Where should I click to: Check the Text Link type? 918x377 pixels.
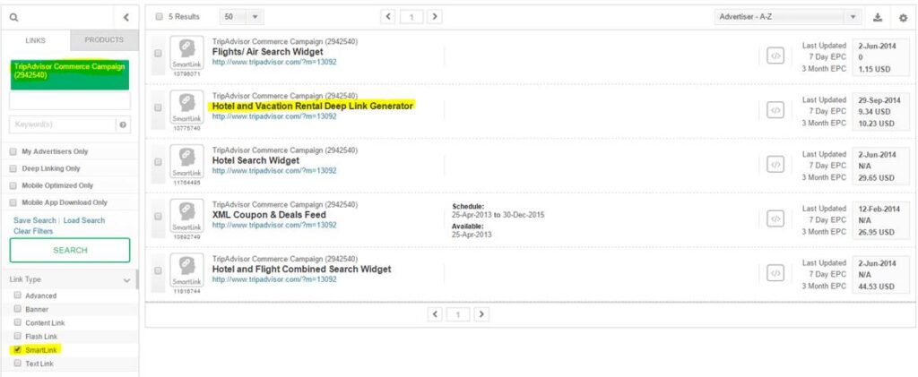[18, 363]
